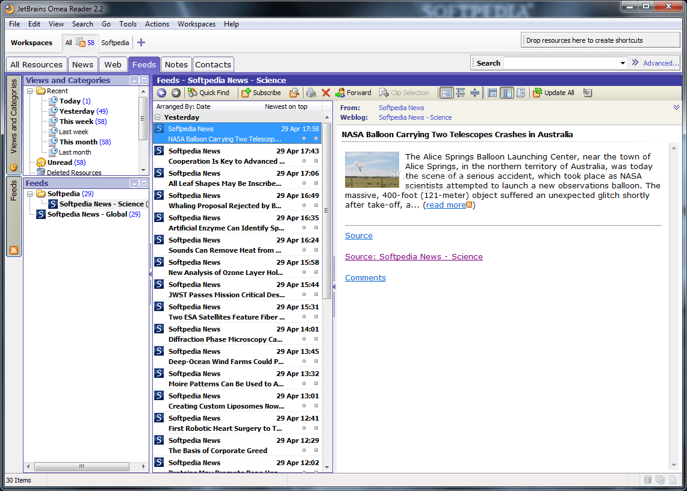Open the Search box dropdown arrow
This screenshot has height=491, width=687.
623,64
